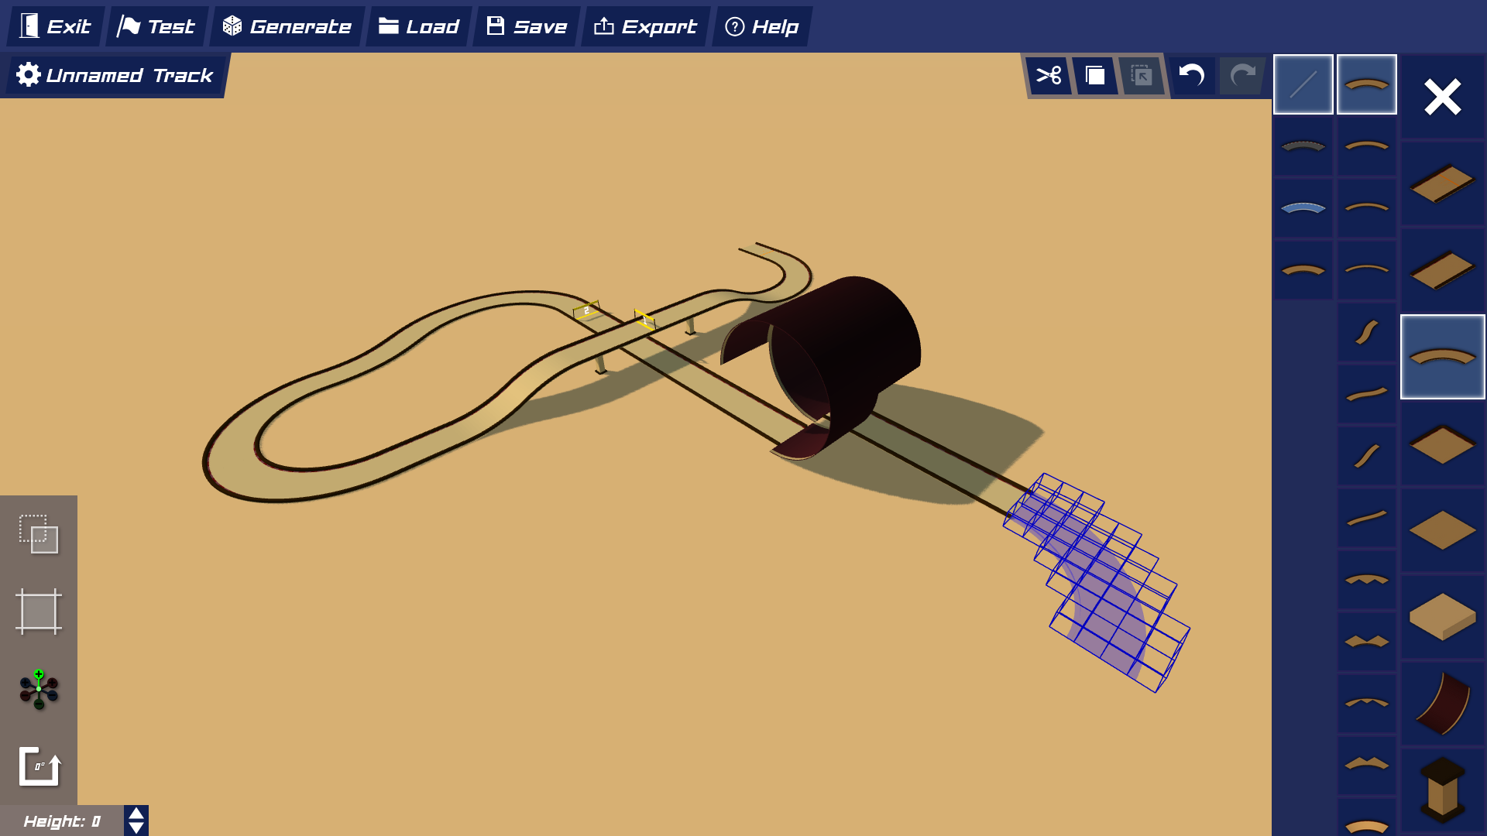Click the rotate 0° icon
This screenshot has width=1487, height=836.
tap(39, 766)
